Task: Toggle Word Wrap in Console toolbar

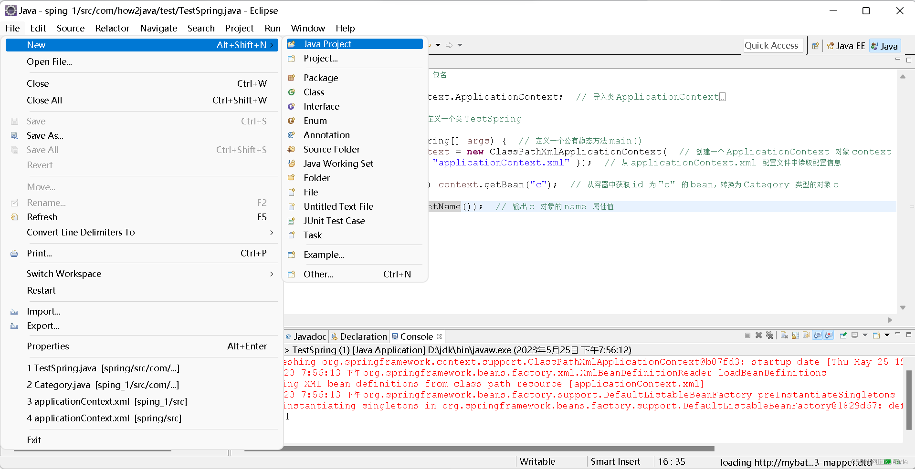Action: [x=806, y=336]
